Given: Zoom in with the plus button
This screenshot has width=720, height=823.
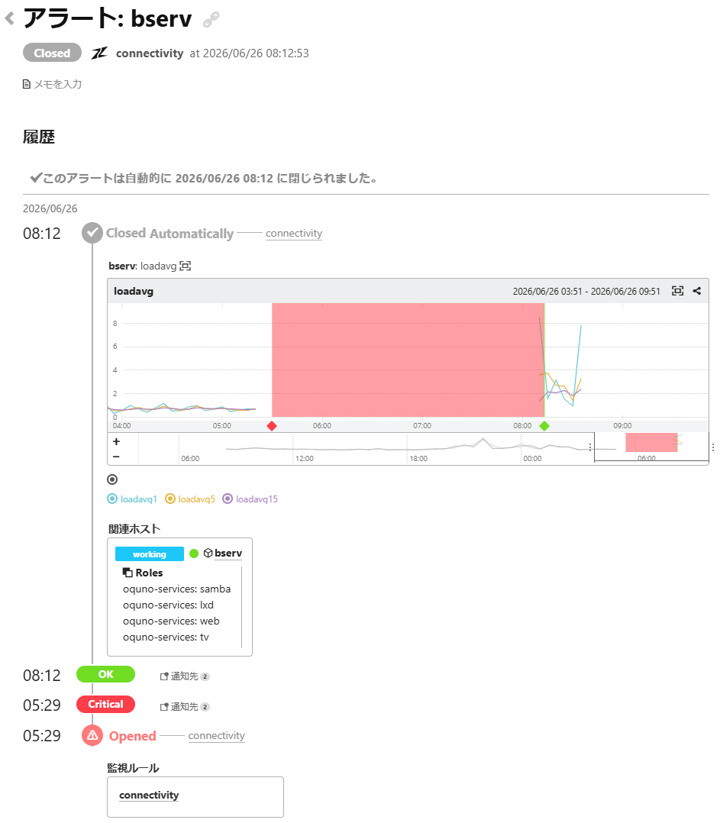Looking at the screenshot, I should coord(117,441).
